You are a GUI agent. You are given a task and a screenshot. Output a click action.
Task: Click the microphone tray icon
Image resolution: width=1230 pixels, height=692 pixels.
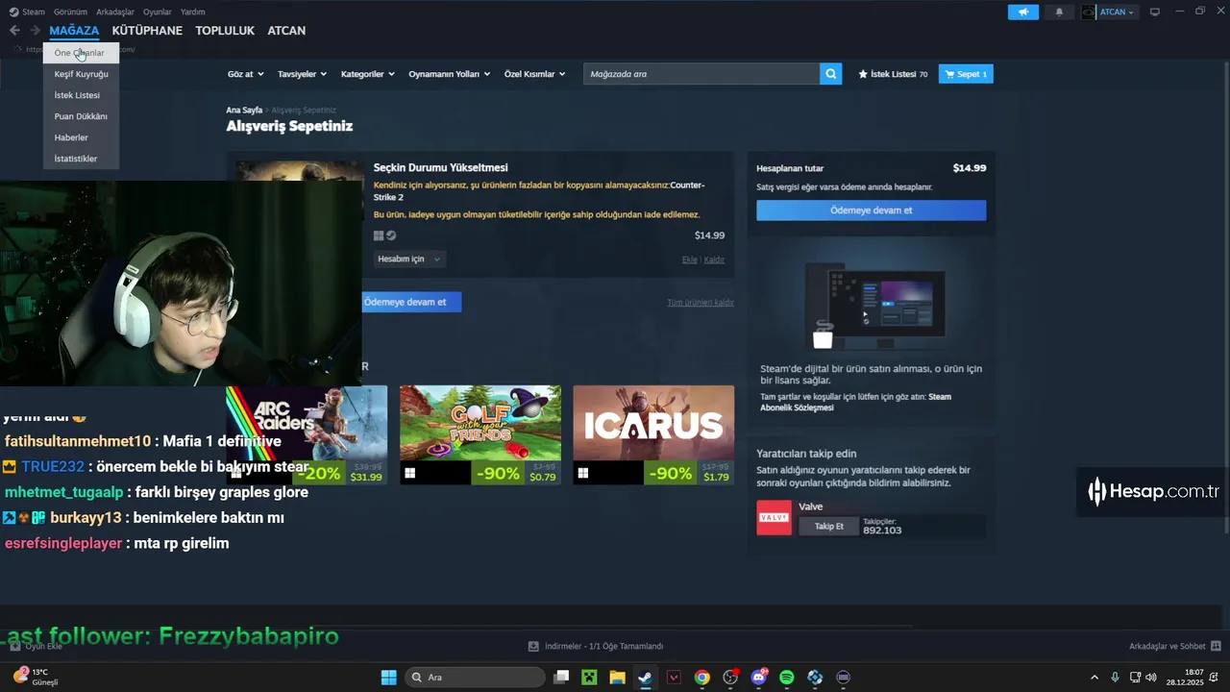coord(1115,678)
